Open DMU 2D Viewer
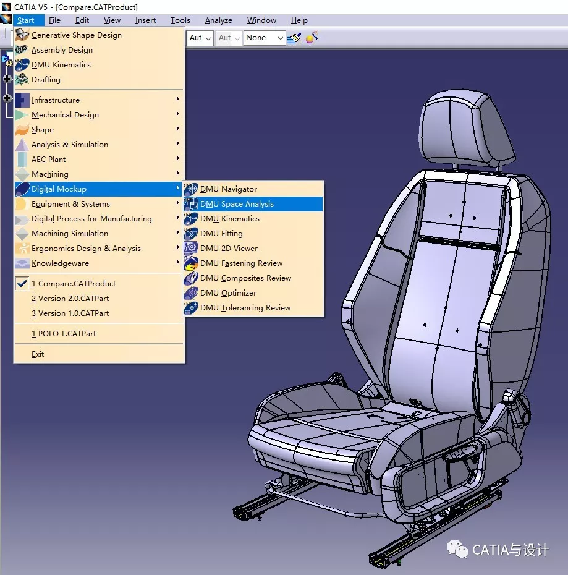The height and width of the screenshot is (575, 568). click(x=229, y=249)
